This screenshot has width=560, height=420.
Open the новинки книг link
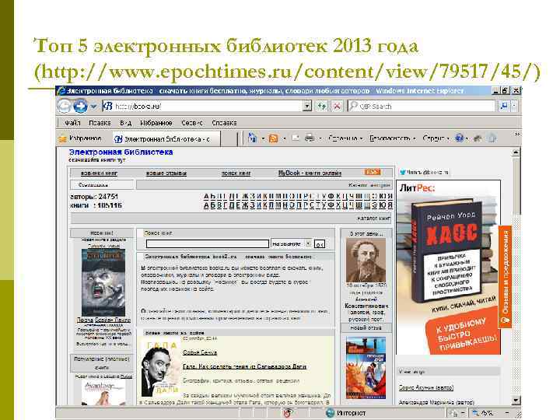click(x=99, y=173)
